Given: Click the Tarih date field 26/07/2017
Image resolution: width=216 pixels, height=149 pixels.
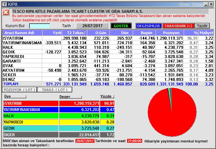Looking at the screenshot, I should 92,26.
